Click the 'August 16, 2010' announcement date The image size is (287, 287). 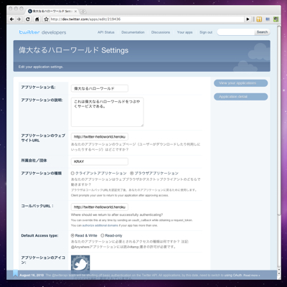(x=32, y=276)
